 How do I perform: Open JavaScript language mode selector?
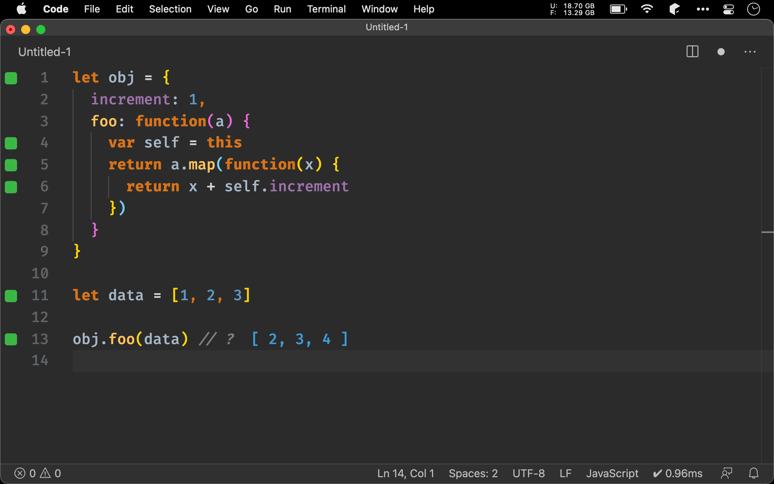pyautogui.click(x=612, y=473)
